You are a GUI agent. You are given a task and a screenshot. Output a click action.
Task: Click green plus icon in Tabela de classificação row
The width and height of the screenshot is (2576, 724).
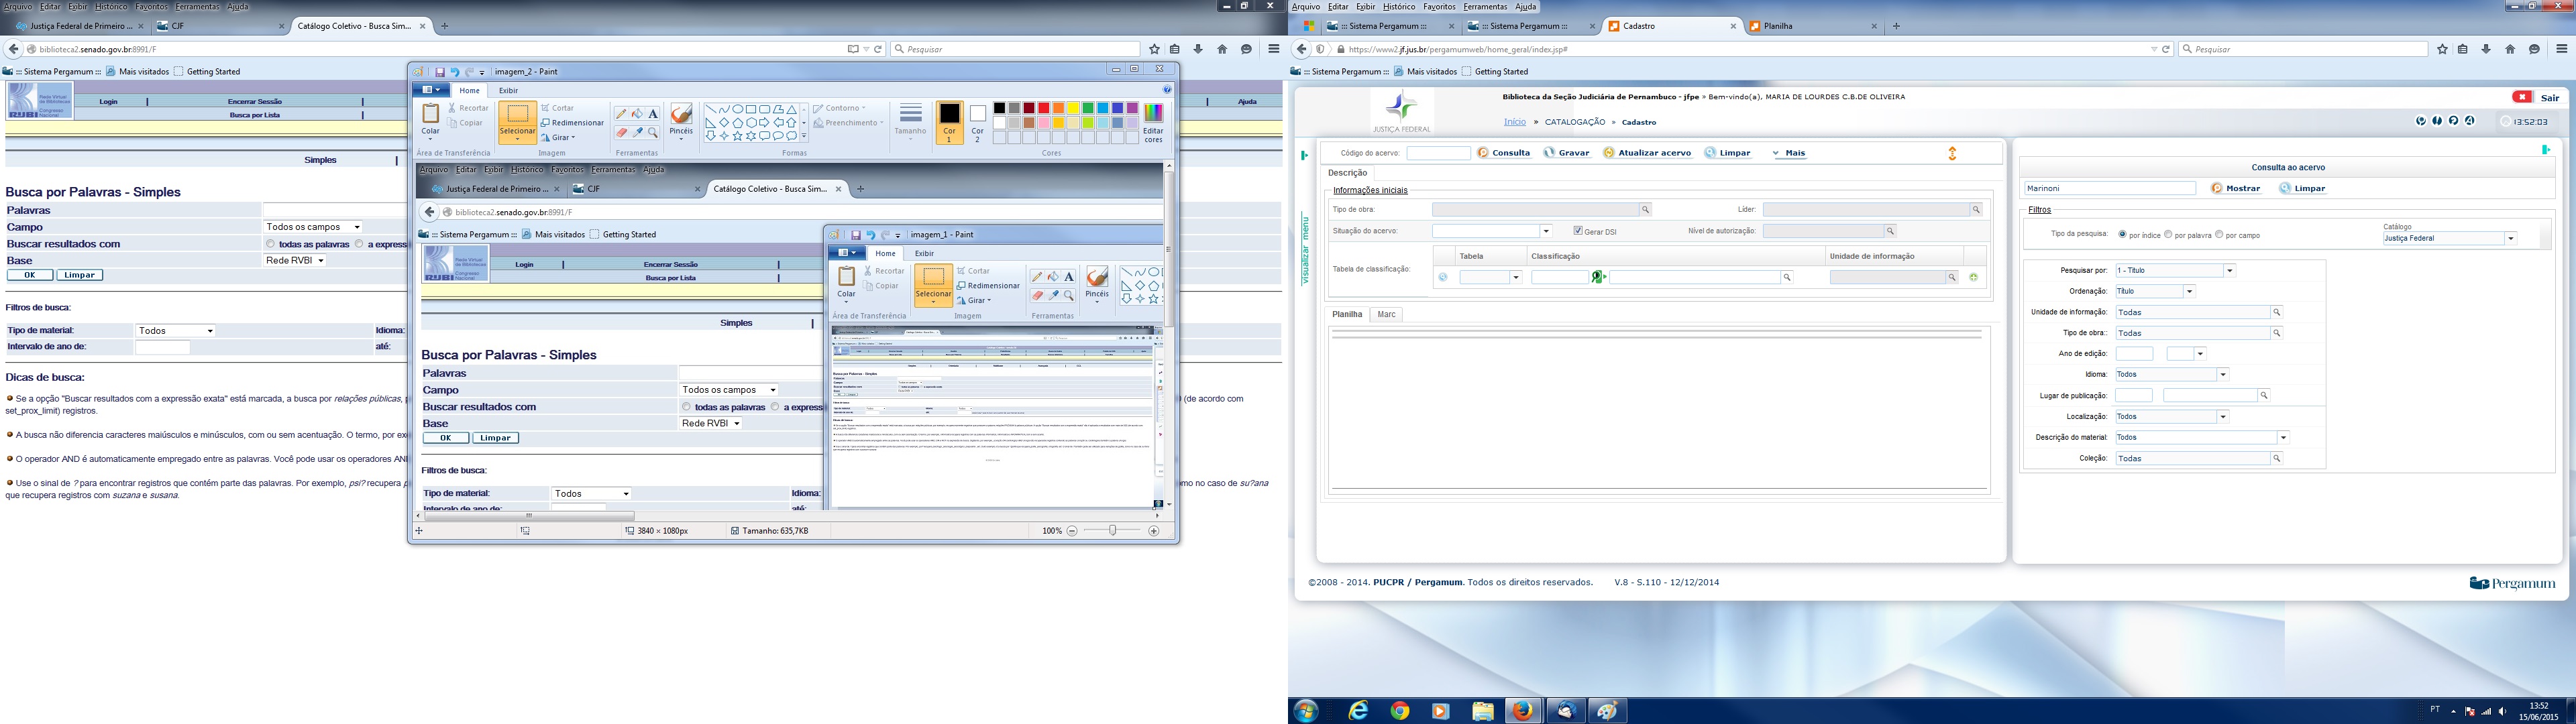[1973, 278]
